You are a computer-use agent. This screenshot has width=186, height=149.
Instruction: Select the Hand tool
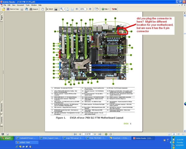click(42, 9)
